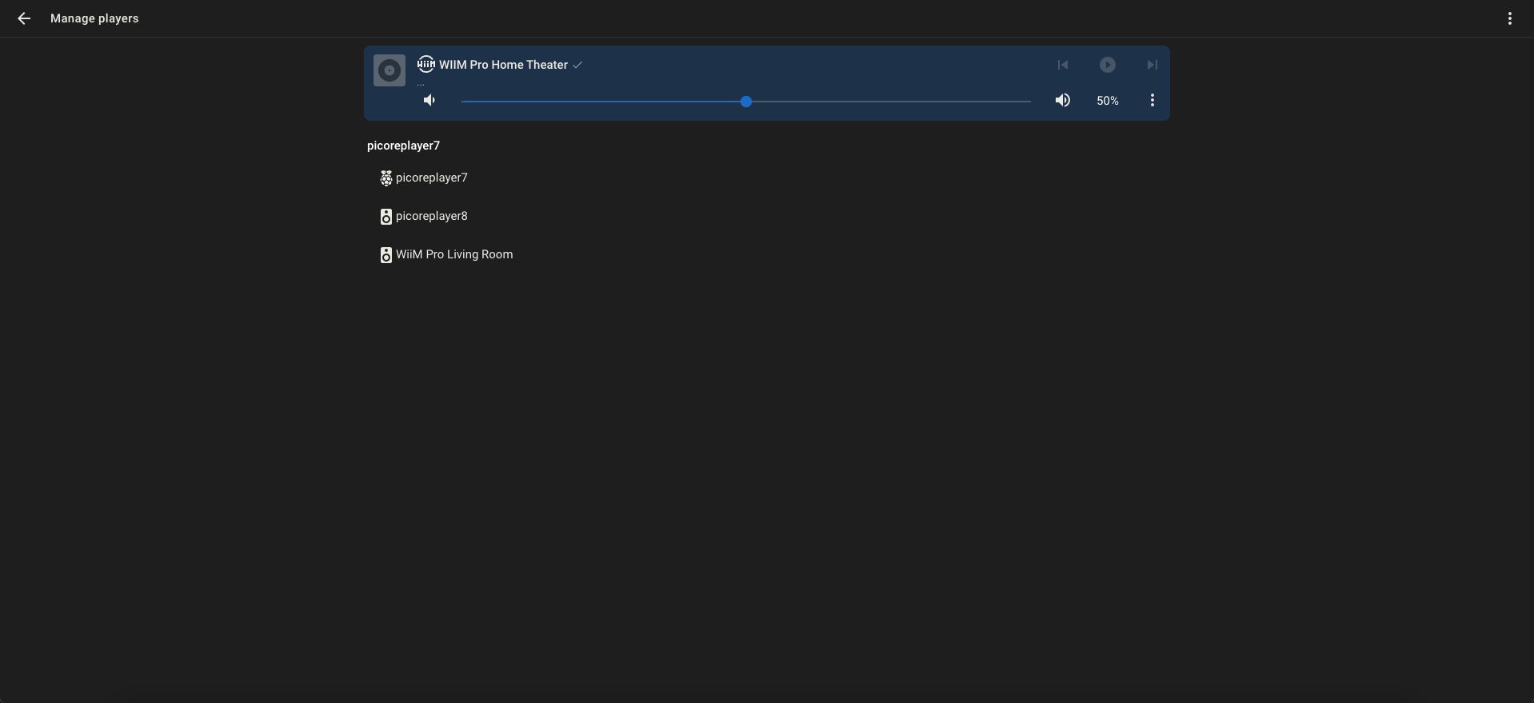Select the WIIM Pro Home Theater player name
The height and width of the screenshot is (703, 1534).
[503, 65]
